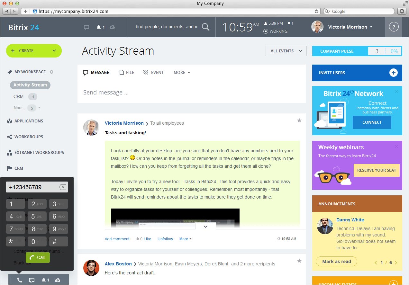The height and width of the screenshot is (285, 409).
Task: Click the Invite Users plus icon
Action: pyautogui.click(x=394, y=73)
